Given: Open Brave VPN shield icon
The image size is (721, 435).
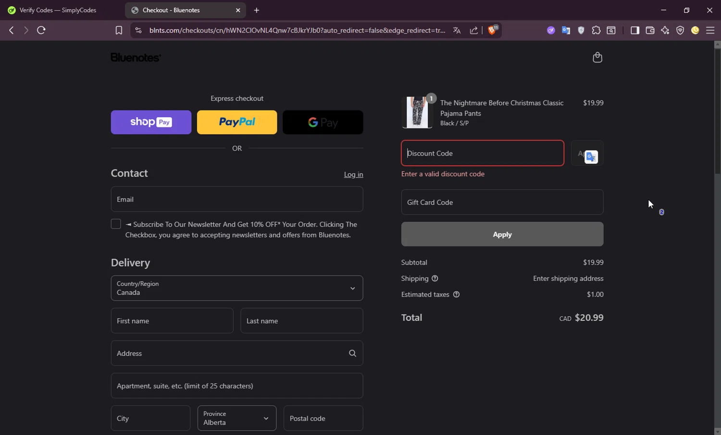Looking at the screenshot, I should click(680, 30).
